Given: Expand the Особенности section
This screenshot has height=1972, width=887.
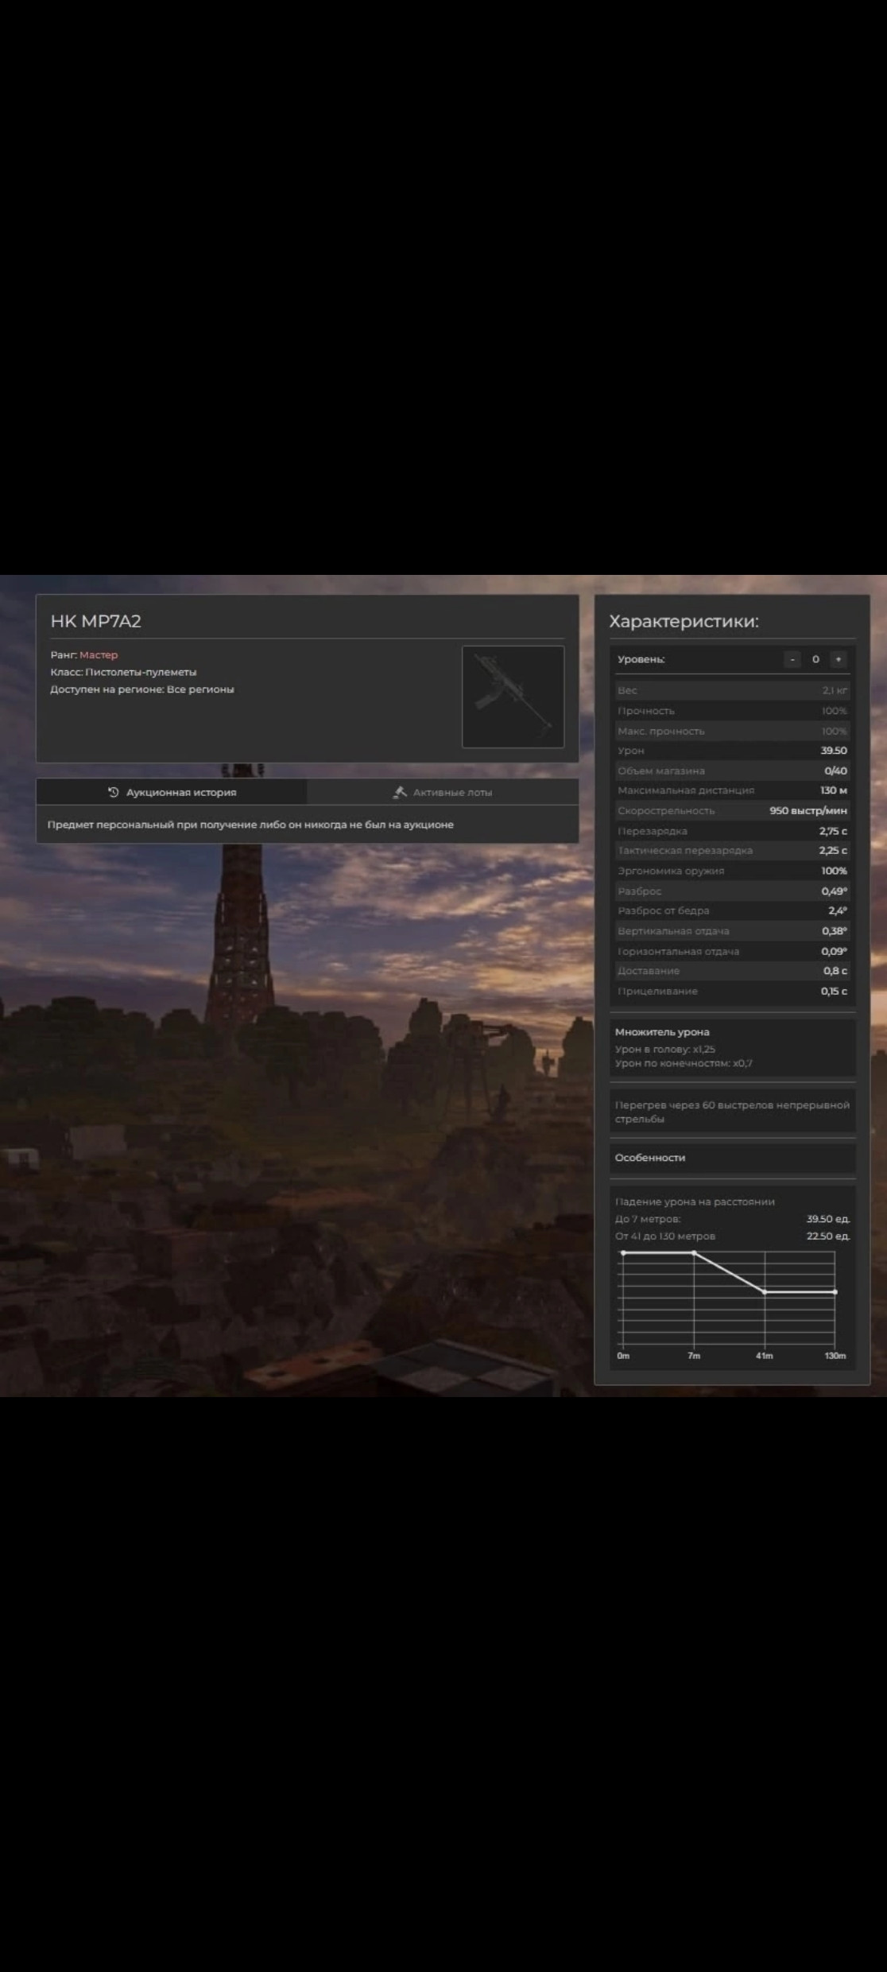Looking at the screenshot, I should [732, 1158].
